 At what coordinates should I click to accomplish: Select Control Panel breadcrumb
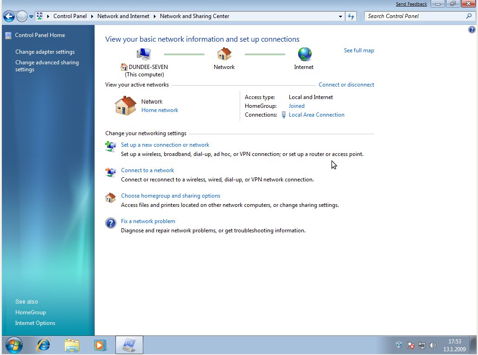70,16
